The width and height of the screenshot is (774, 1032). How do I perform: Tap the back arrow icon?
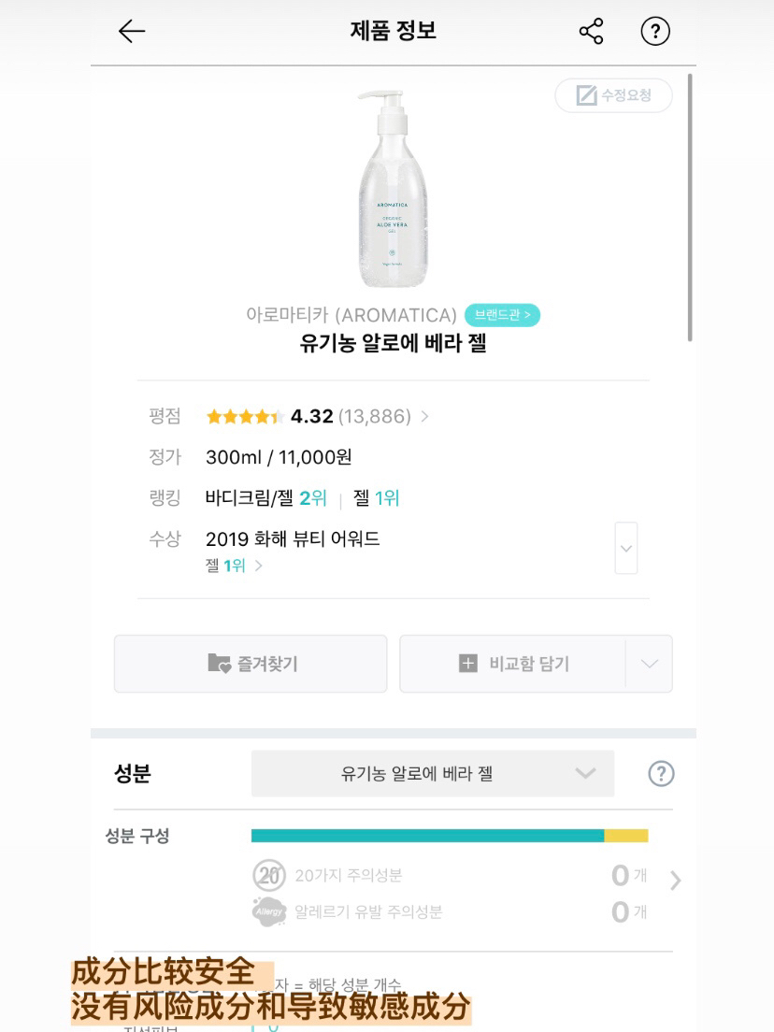(132, 32)
